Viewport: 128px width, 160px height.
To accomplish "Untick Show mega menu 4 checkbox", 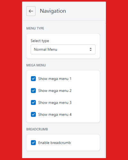I will tap(33, 115).
